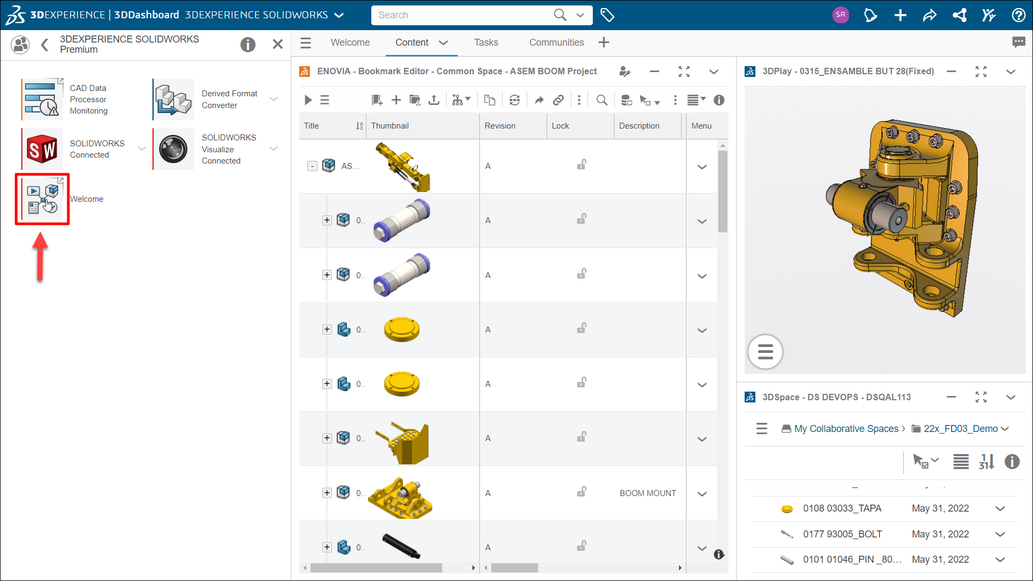The width and height of the screenshot is (1033, 581).
Task: Open the Welcome app icon
Action: point(43,199)
